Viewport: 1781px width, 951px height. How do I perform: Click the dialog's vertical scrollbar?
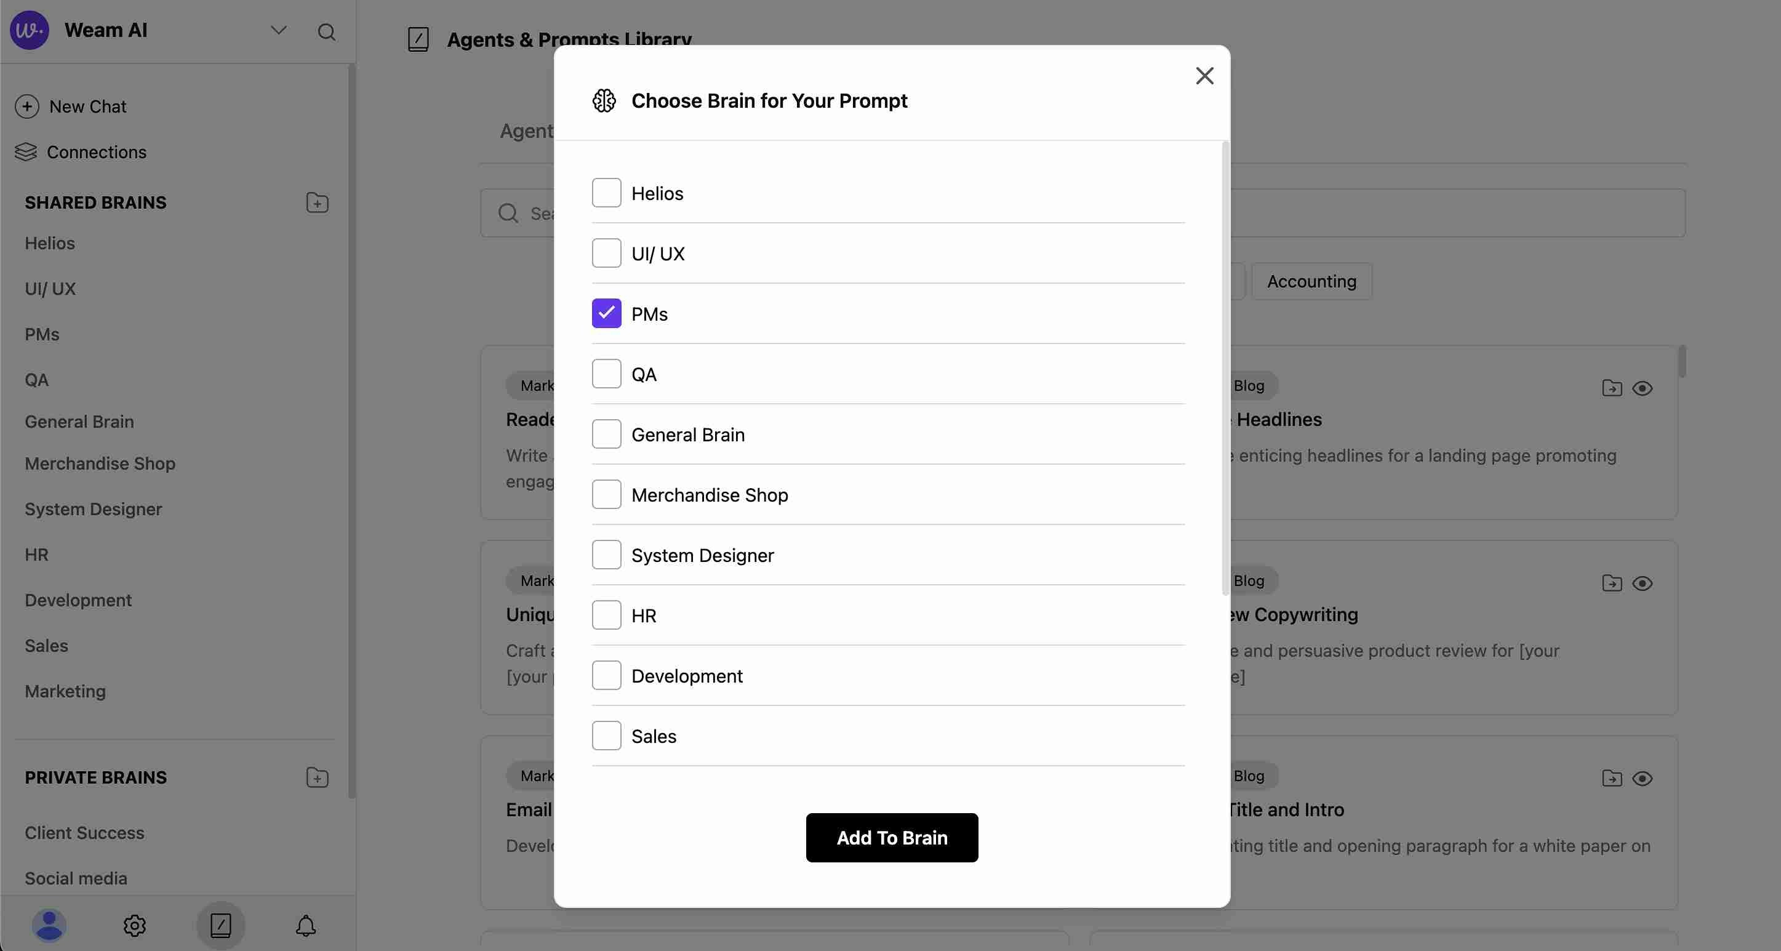tap(1225, 367)
